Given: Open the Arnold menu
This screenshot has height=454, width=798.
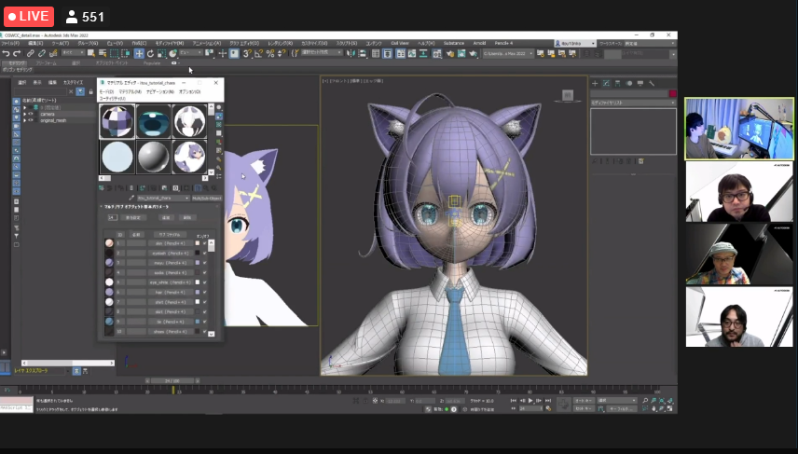Looking at the screenshot, I should coord(479,43).
